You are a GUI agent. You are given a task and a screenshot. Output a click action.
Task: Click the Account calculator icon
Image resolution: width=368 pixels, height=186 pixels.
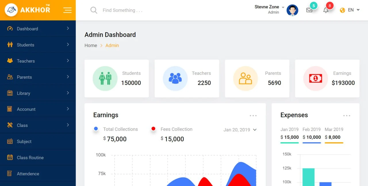10,109
